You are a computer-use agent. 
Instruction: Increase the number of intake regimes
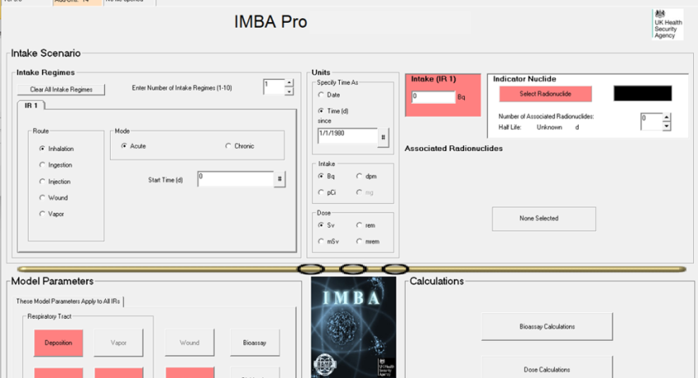(289, 83)
